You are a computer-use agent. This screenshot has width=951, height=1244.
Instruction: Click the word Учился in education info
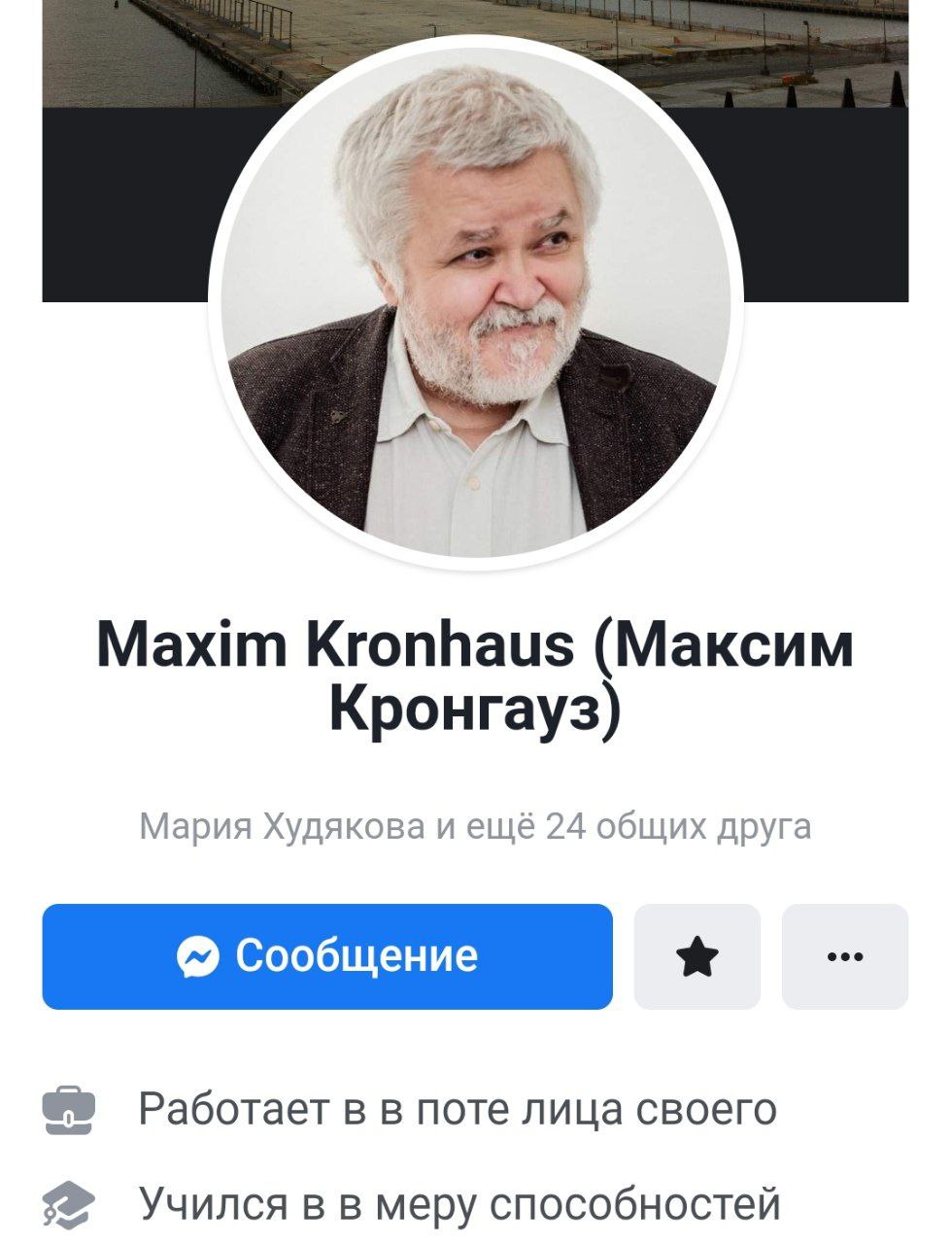[214, 1204]
